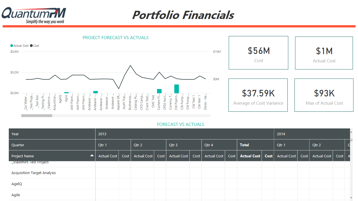The height and width of the screenshot is (201, 358).
Task: Click the QuantumPM logo
Action: (x=34, y=15)
